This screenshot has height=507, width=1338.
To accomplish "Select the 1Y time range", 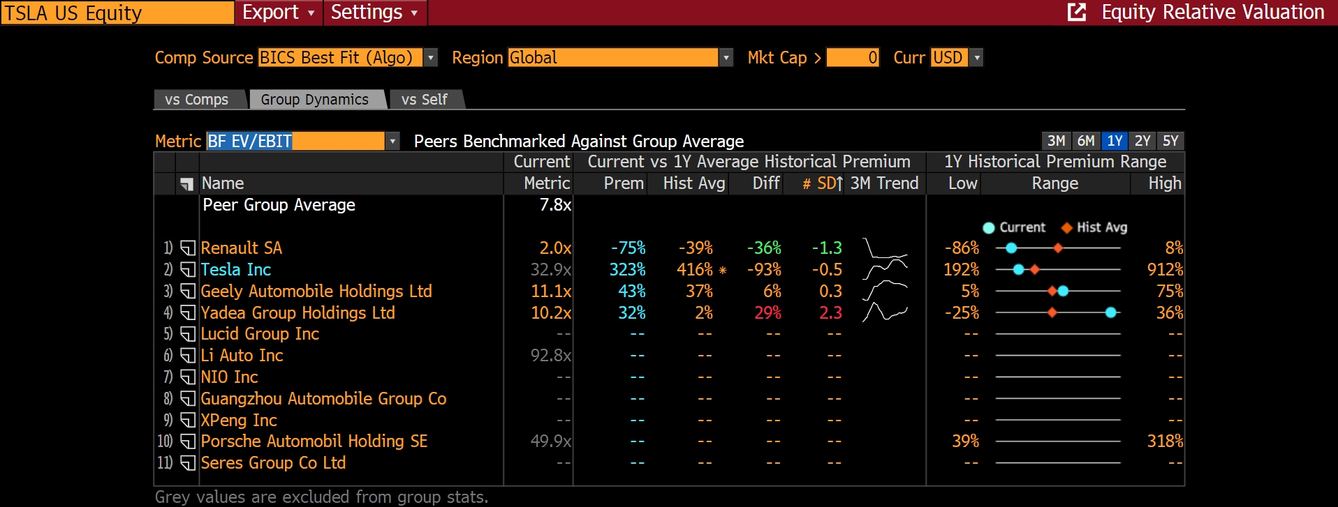I will tap(1115, 141).
